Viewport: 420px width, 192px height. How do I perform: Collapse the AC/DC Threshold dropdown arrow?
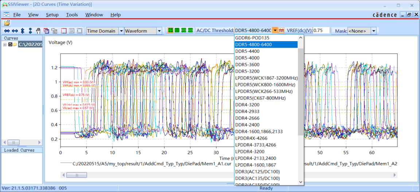[x=275, y=31]
